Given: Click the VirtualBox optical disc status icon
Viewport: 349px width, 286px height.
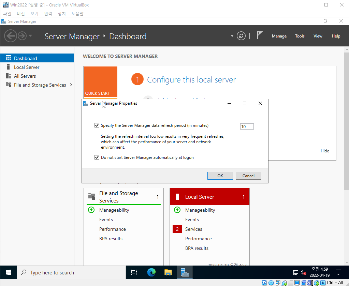Looking at the screenshot, I should pyautogui.click(x=271, y=283).
